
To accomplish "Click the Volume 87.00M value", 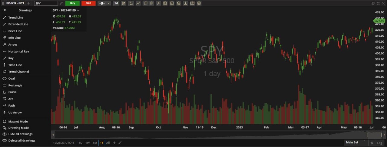I will click(70, 28).
